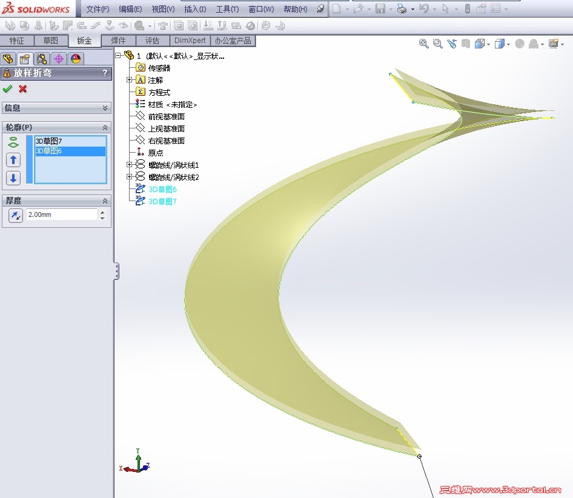The image size is (573, 498).
Task: Switch to the 特征 tab
Action: 17,41
